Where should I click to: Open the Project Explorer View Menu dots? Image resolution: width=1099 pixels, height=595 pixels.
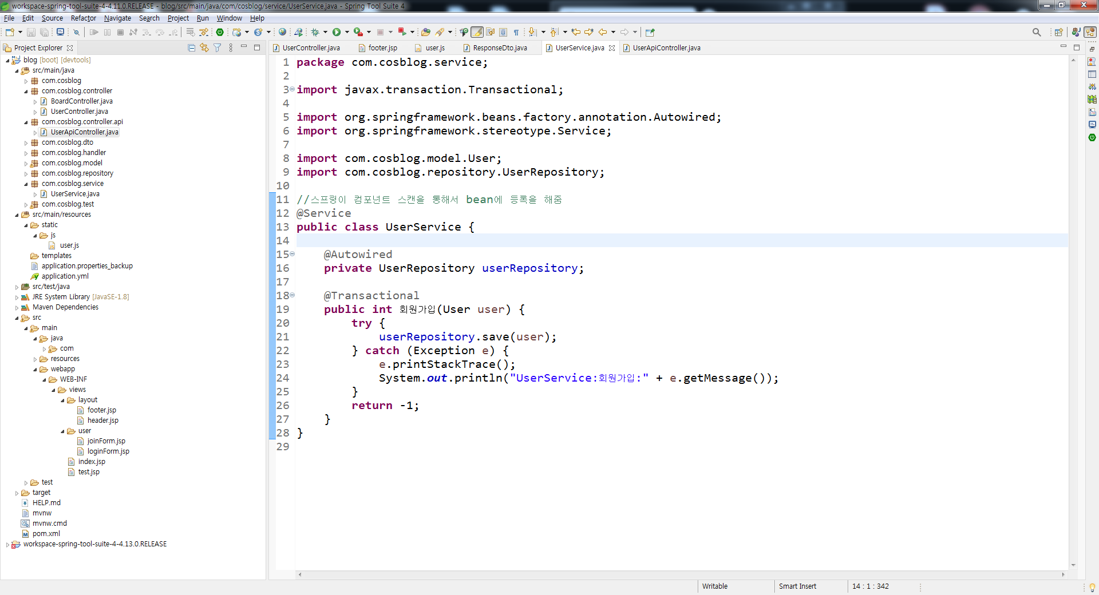231,48
